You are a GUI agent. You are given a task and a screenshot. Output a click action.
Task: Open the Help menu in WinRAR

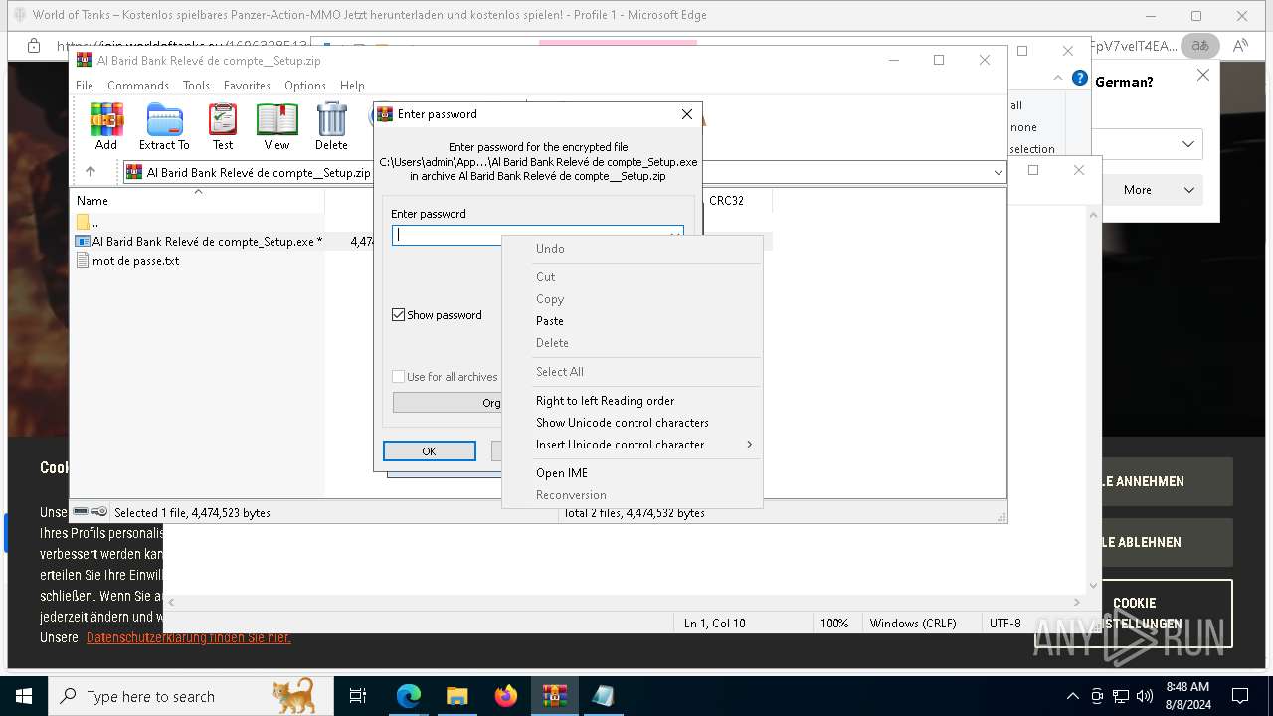click(x=352, y=86)
